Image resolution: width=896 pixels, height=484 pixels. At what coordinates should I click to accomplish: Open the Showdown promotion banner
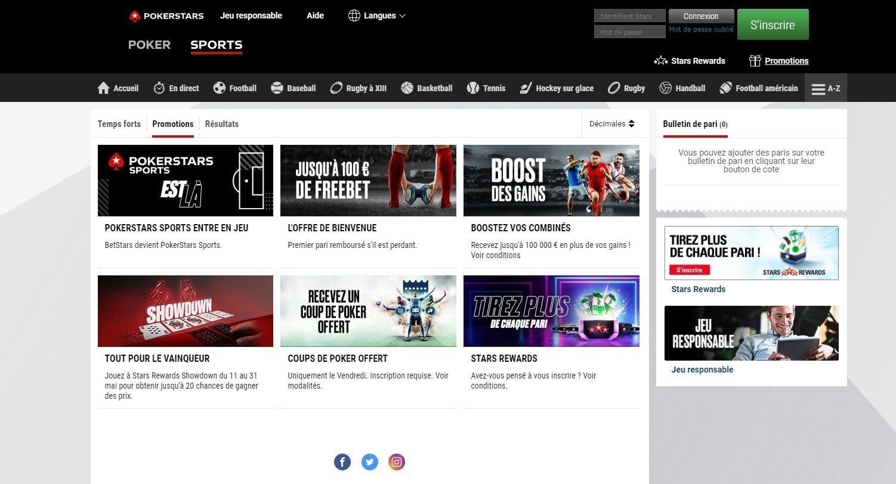click(186, 311)
